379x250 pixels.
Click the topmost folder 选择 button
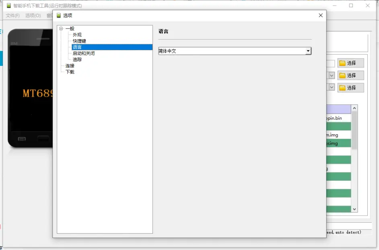(350, 63)
